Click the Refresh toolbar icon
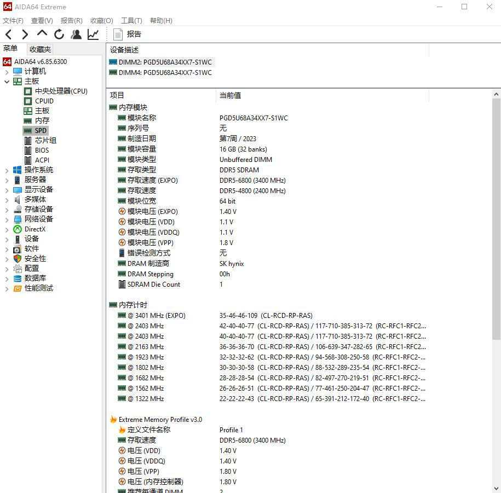 59,34
